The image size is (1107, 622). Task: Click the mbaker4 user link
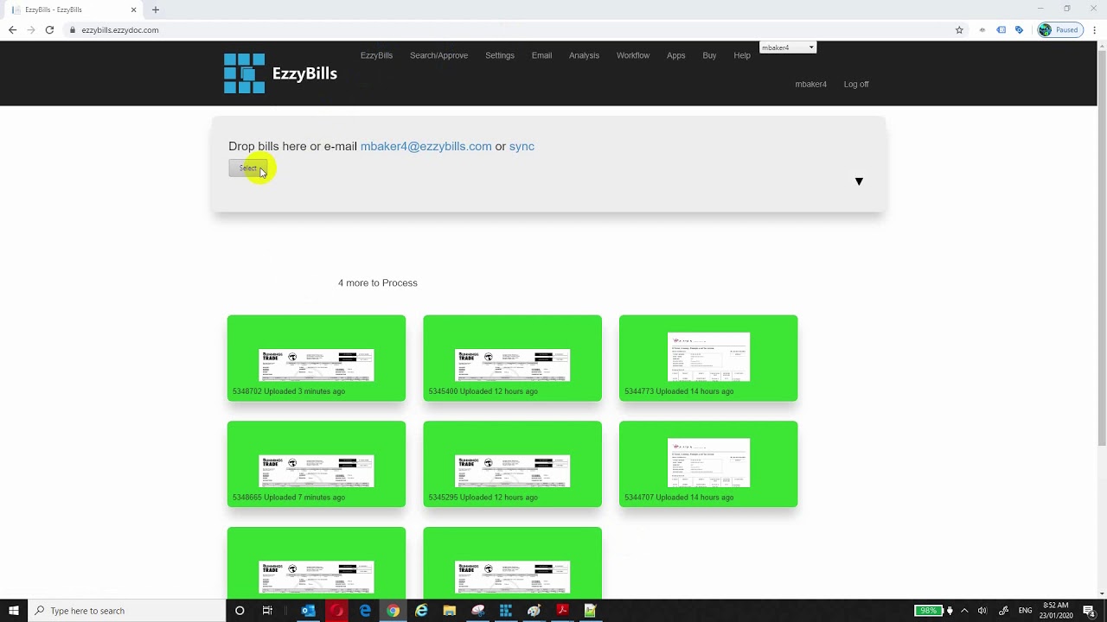(811, 85)
